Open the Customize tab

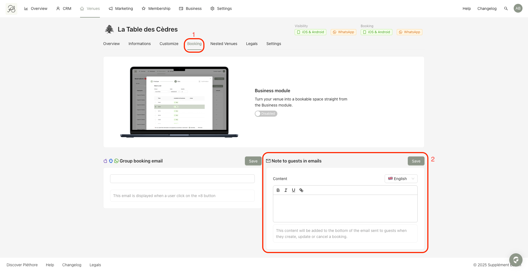tap(169, 44)
